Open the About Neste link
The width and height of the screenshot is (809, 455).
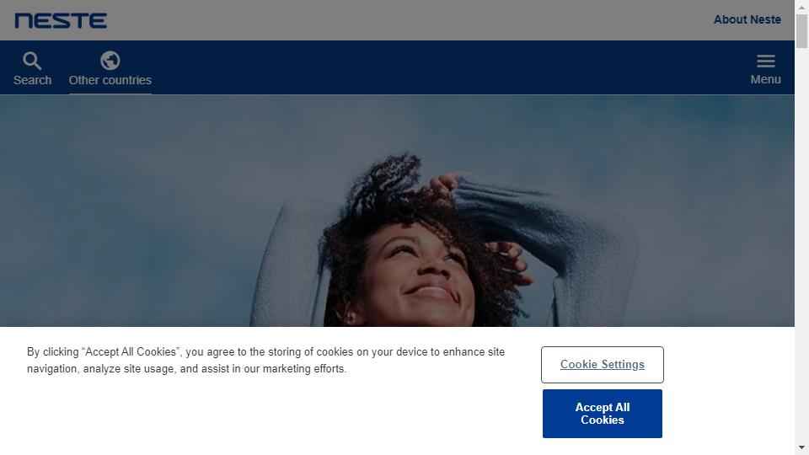click(747, 19)
